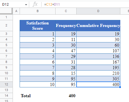Select row 7 header
The width and height of the screenshot is (129, 102).
6,56
